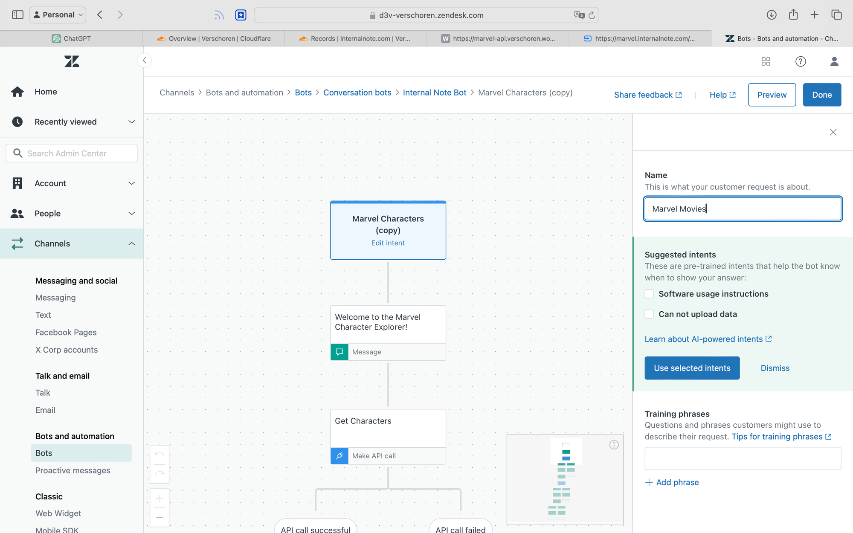The height and width of the screenshot is (533, 853).
Task: Click the green Message step icon
Action: click(x=339, y=352)
